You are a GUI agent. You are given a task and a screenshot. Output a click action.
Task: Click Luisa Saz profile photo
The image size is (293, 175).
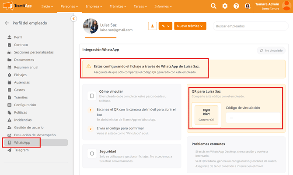[x=91, y=26]
